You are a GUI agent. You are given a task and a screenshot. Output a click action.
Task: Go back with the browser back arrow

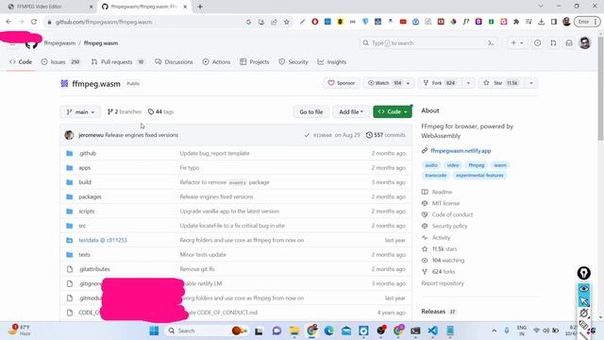coord(8,22)
